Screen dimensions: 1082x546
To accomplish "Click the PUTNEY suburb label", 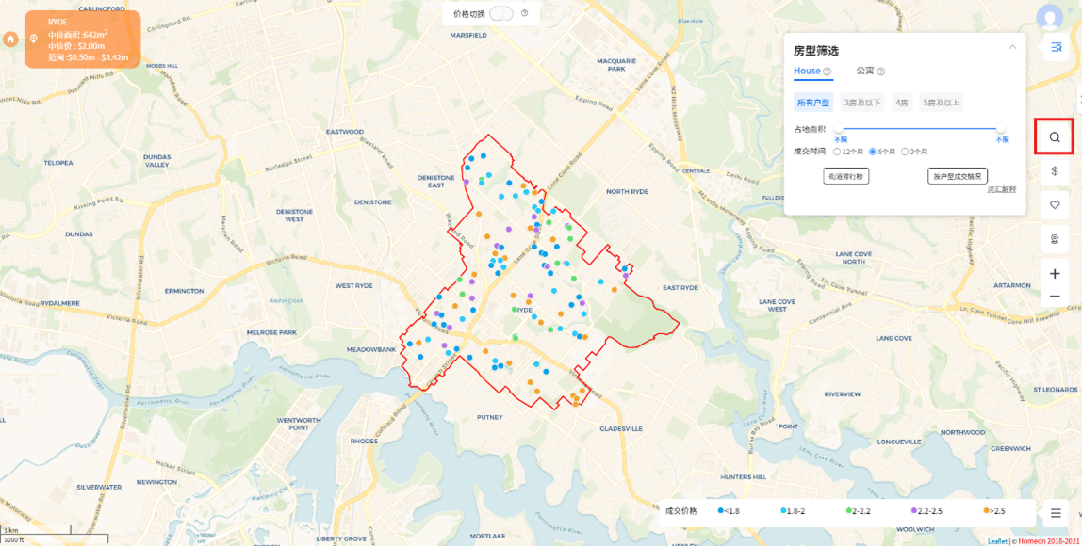I will pyautogui.click(x=490, y=417).
